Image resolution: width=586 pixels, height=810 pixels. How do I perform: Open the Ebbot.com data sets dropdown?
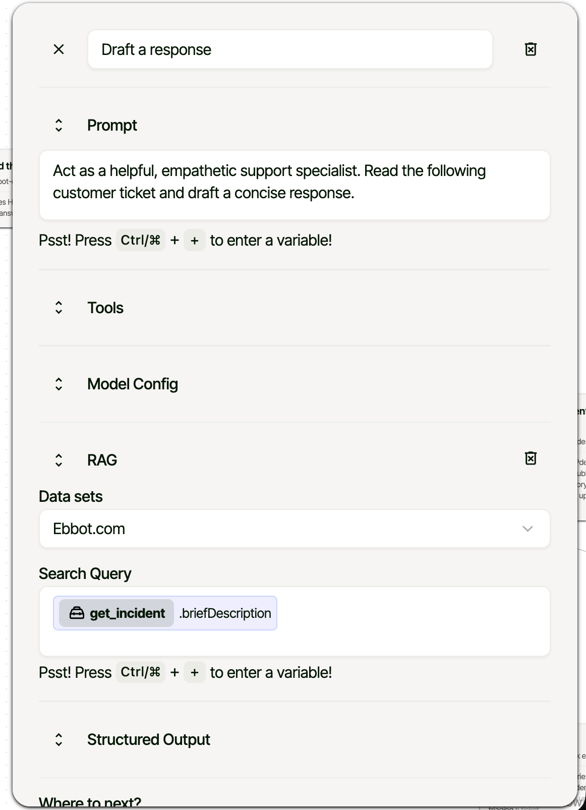pyautogui.click(x=282, y=529)
